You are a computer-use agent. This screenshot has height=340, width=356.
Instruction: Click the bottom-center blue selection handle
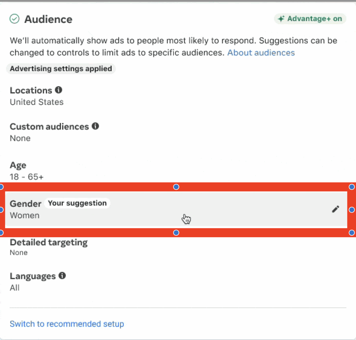click(x=176, y=233)
